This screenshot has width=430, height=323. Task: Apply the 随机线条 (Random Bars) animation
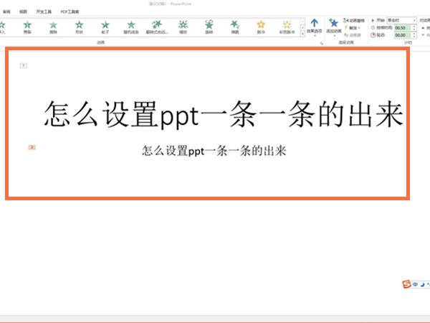[130, 27]
